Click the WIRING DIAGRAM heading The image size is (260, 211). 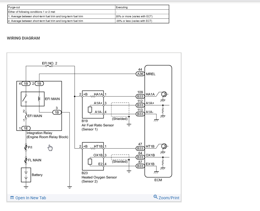pos(23,38)
